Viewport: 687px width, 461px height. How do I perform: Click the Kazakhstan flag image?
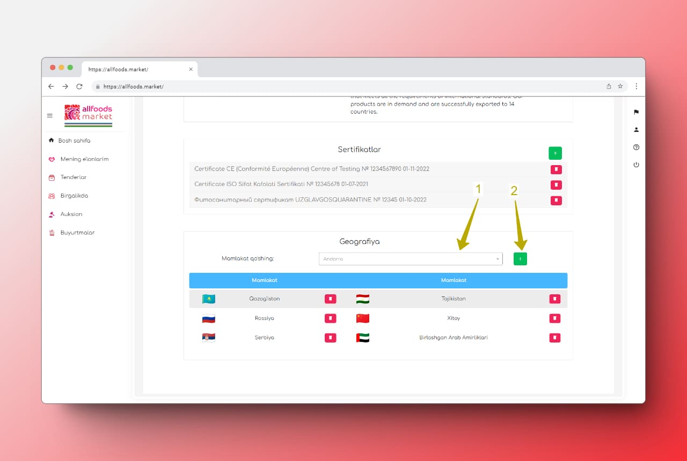tap(209, 299)
